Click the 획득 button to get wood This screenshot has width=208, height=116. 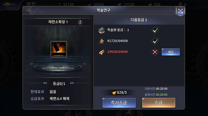[x=171, y=52]
